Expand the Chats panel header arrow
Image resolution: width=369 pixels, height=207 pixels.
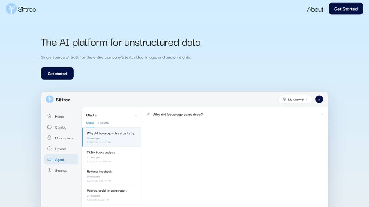pyautogui.click(x=136, y=115)
